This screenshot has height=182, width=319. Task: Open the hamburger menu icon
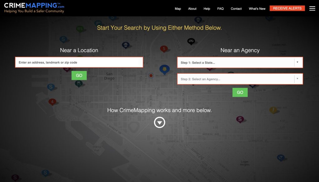tap(312, 8)
